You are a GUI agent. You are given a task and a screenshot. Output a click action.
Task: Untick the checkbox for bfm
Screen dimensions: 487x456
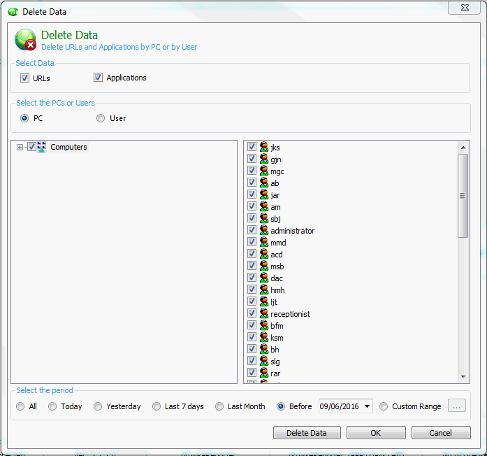coord(252,325)
